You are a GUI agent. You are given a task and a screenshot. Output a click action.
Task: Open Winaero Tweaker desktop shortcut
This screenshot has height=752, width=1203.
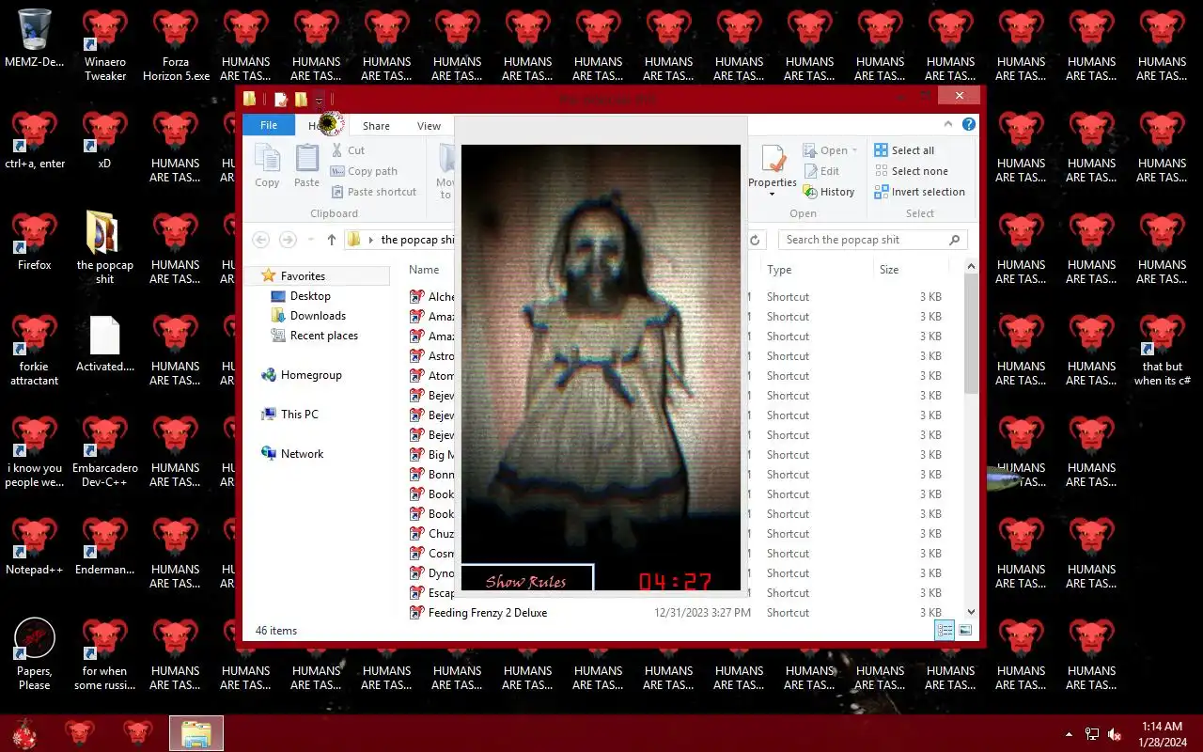coord(105,45)
